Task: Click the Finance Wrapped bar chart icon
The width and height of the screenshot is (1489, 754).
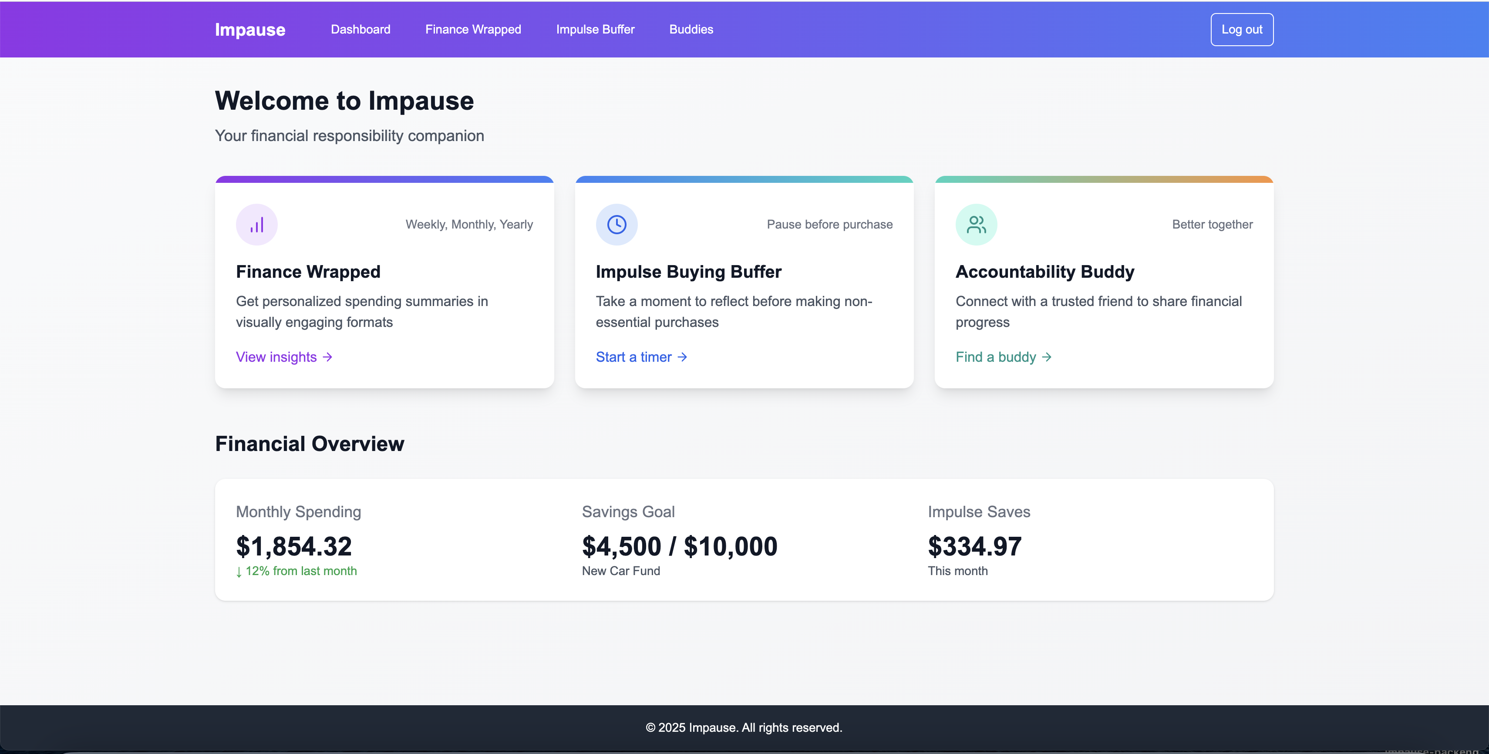Action: point(256,225)
